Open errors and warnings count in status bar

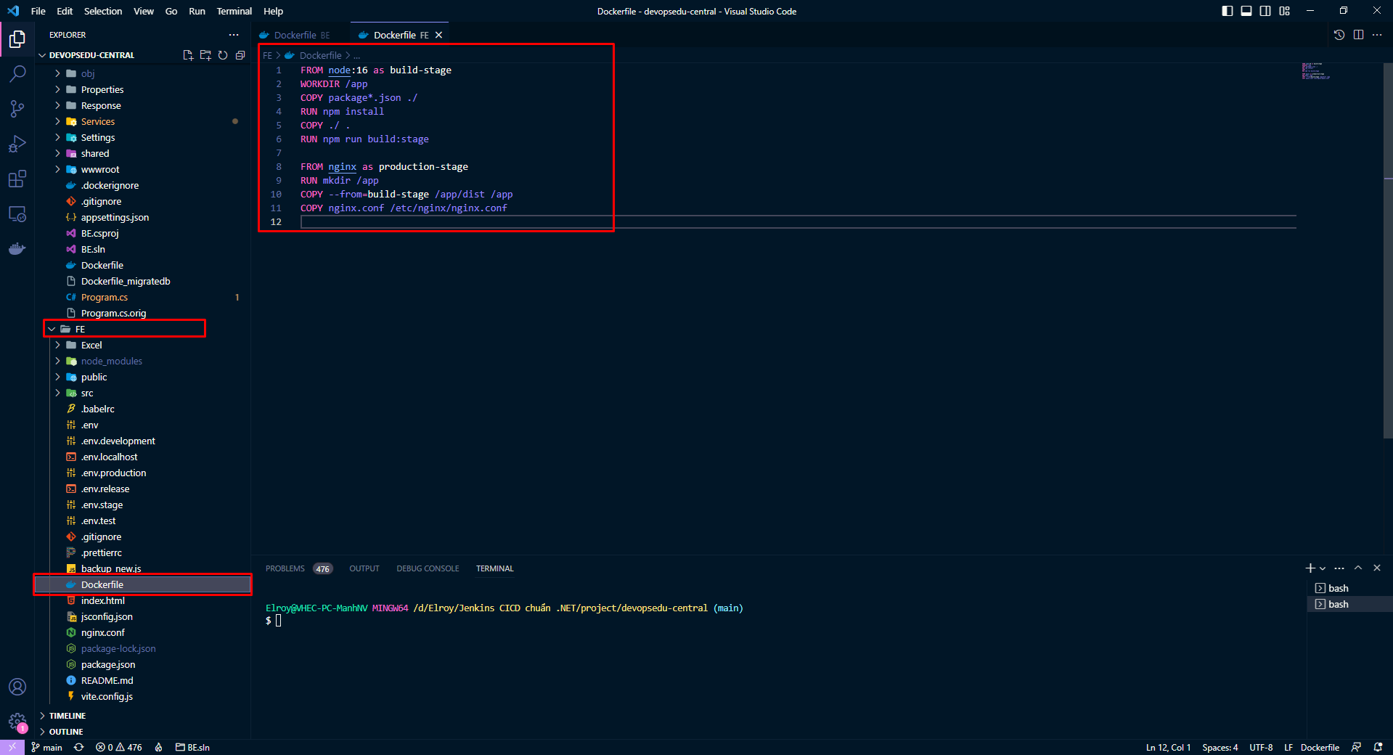click(x=119, y=747)
